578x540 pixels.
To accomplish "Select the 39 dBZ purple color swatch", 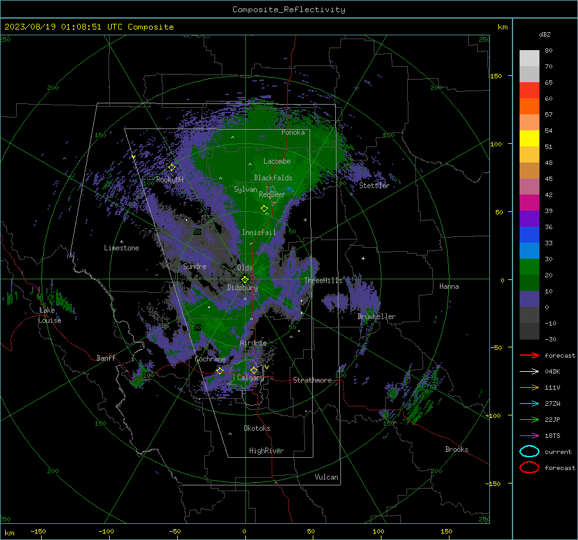I will tap(529, 218).
